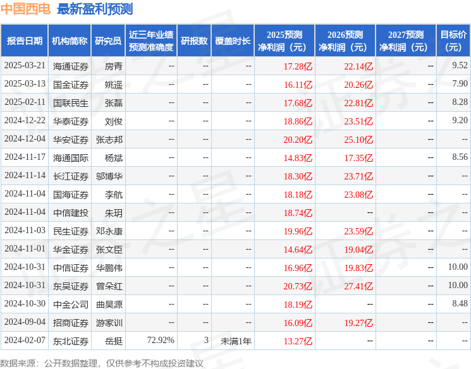Select the 国金证券 institution cell
This screenshot has width=471, height=369.
pos(71,85)
